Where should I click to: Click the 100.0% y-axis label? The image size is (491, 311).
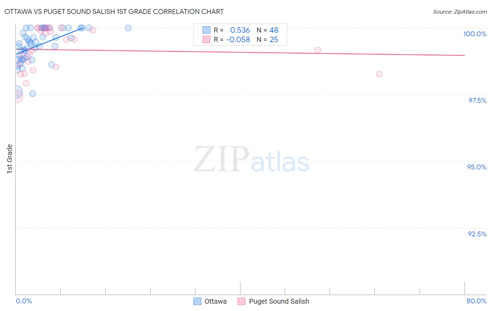475,34
